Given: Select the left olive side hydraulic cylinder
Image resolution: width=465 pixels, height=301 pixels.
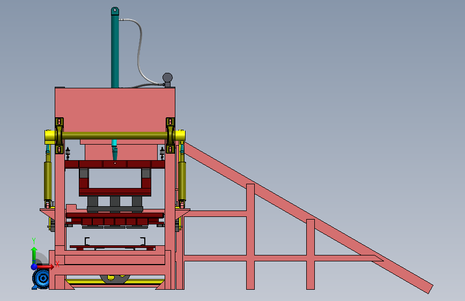Looking at the screenshot, I should [x=48, y=182].
